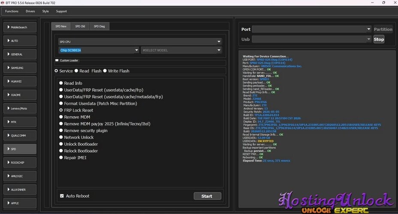Select the Read Info option
398x214 pixels.
(x=61, y=83)
